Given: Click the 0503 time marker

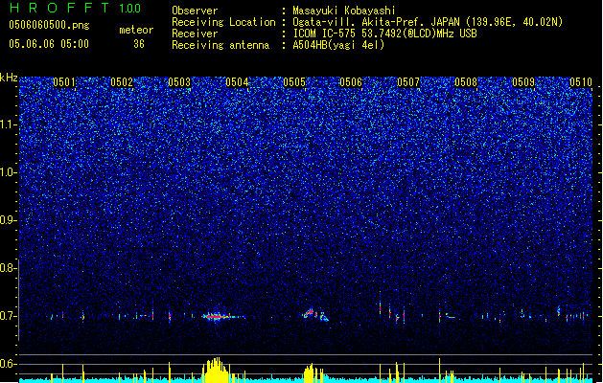Looking at the screenshot, I should (179, 82).
